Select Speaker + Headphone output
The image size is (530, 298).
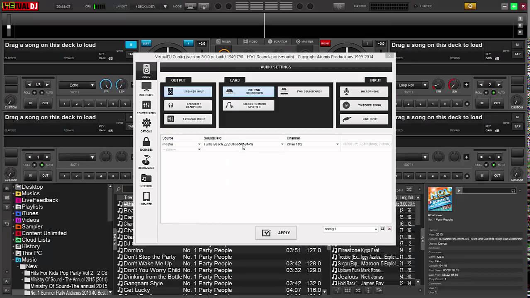pos(188,105)
